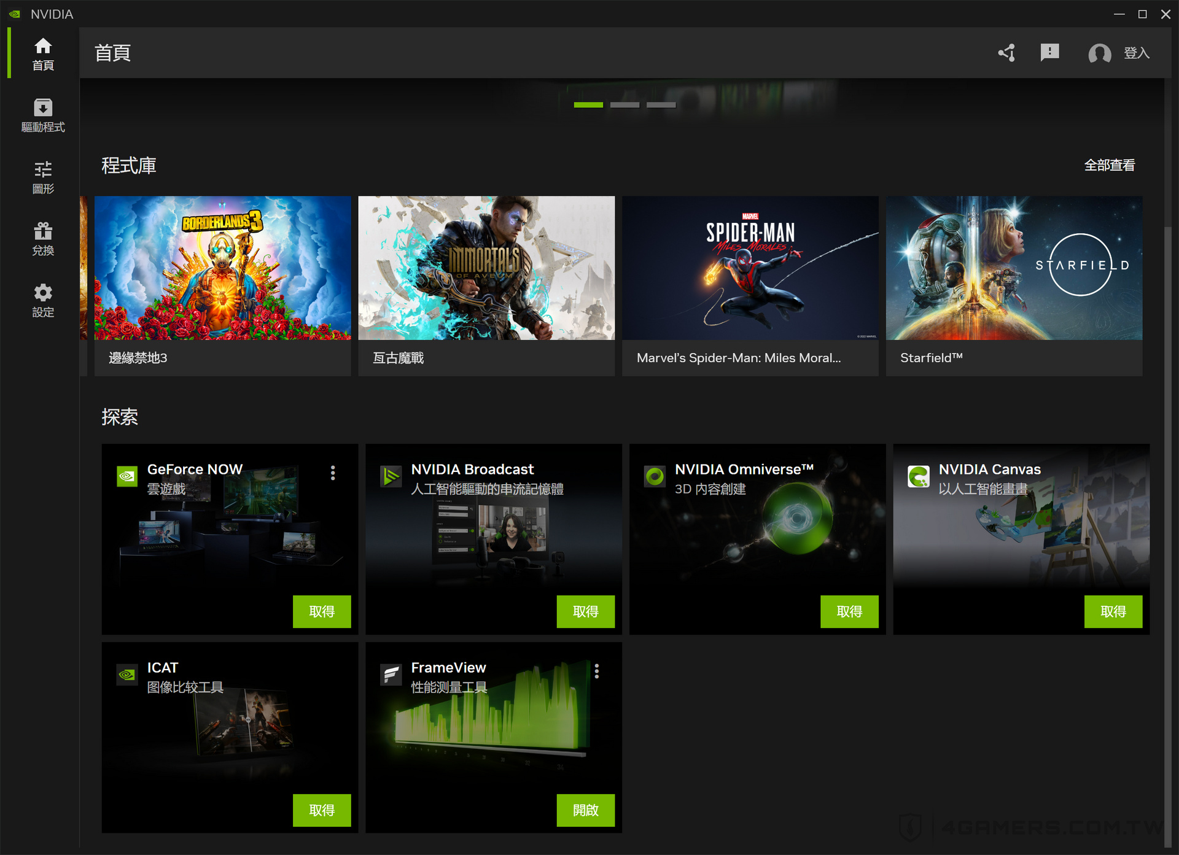Click the NVIDIA Omniverse card title
1179x855 pixels.
(744, 470)
